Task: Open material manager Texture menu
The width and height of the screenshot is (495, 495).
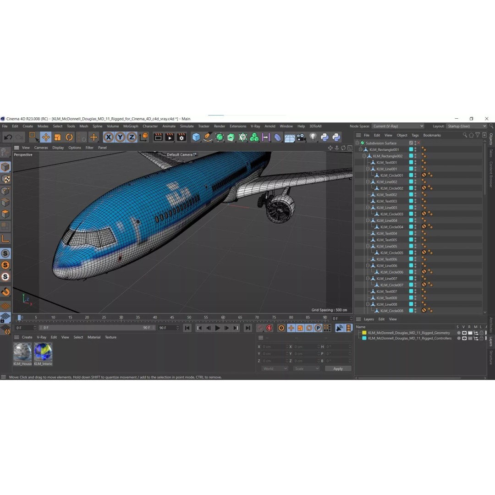Action: tap(110, 337)
